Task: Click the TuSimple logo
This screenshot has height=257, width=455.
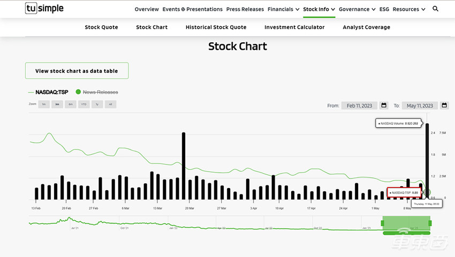Action: pyautogui.click(x=45, y=9)
